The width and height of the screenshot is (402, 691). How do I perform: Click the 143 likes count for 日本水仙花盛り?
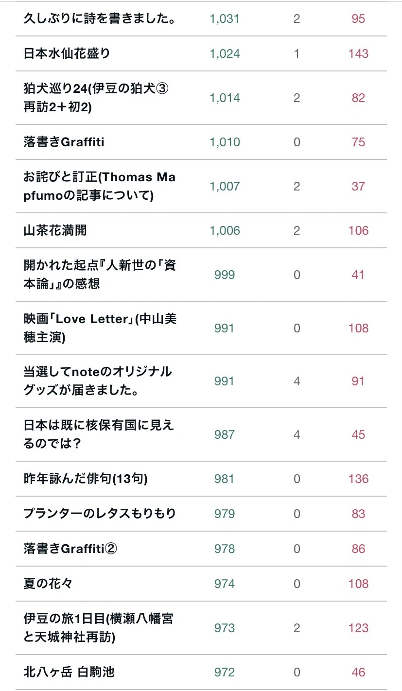tap(358, 53)
